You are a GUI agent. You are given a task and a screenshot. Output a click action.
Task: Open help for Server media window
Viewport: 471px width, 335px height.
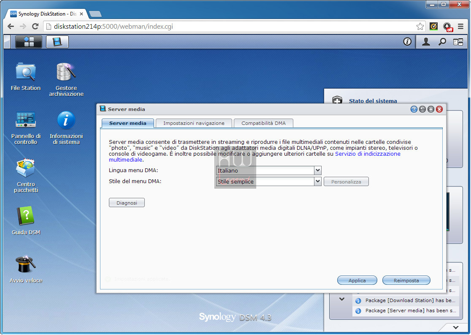414,109
